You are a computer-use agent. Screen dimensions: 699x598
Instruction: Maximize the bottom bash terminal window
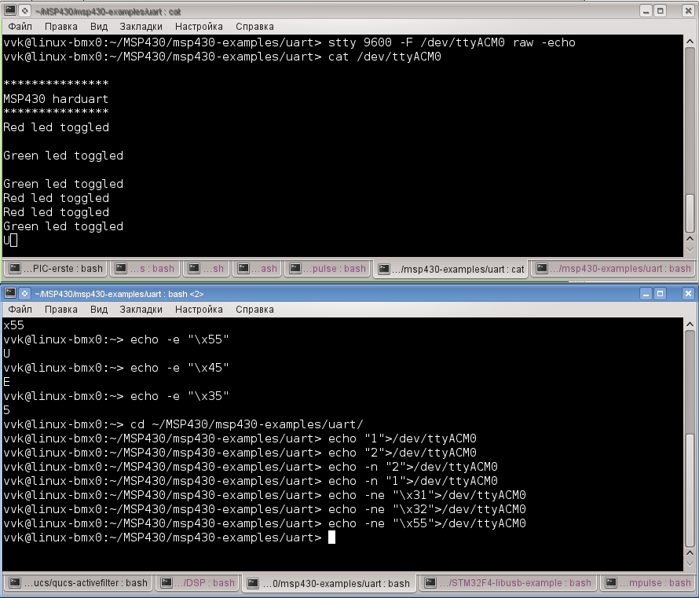tap(661, 293)
